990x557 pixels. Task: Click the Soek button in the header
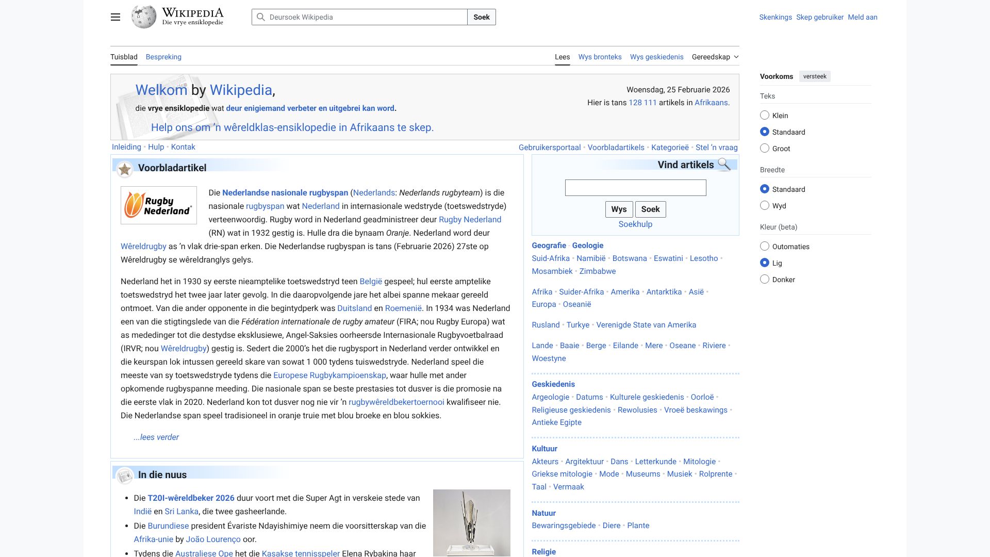482,17
